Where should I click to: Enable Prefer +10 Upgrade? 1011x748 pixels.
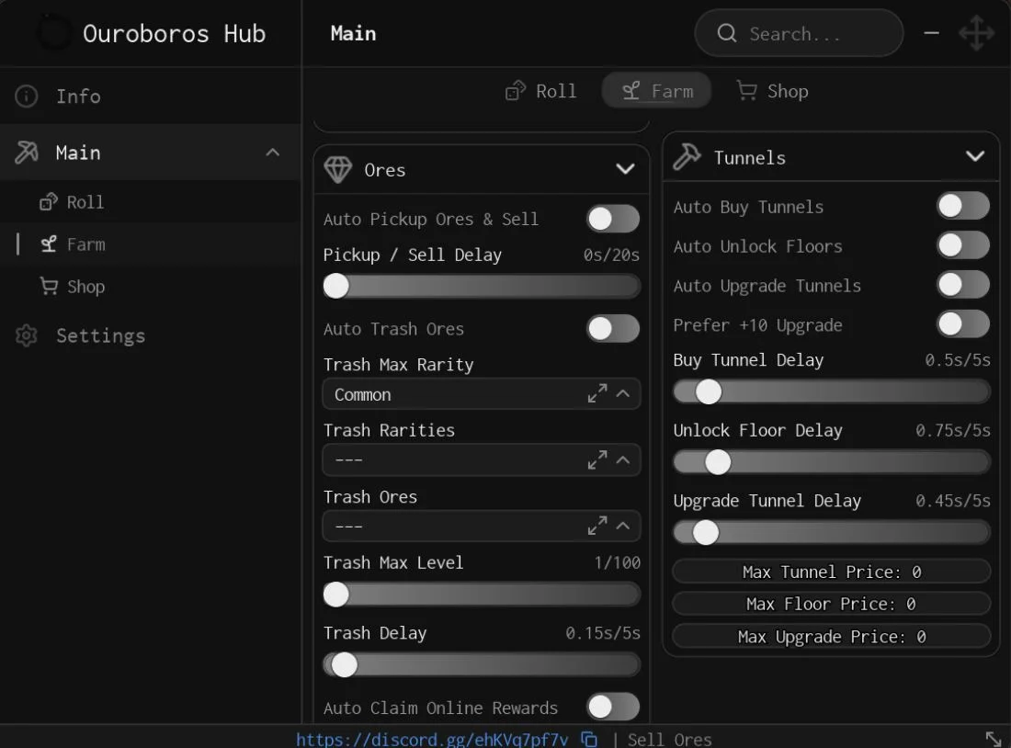(962, 324)
